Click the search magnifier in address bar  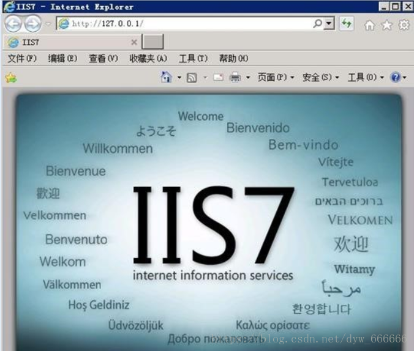[318, 23]
